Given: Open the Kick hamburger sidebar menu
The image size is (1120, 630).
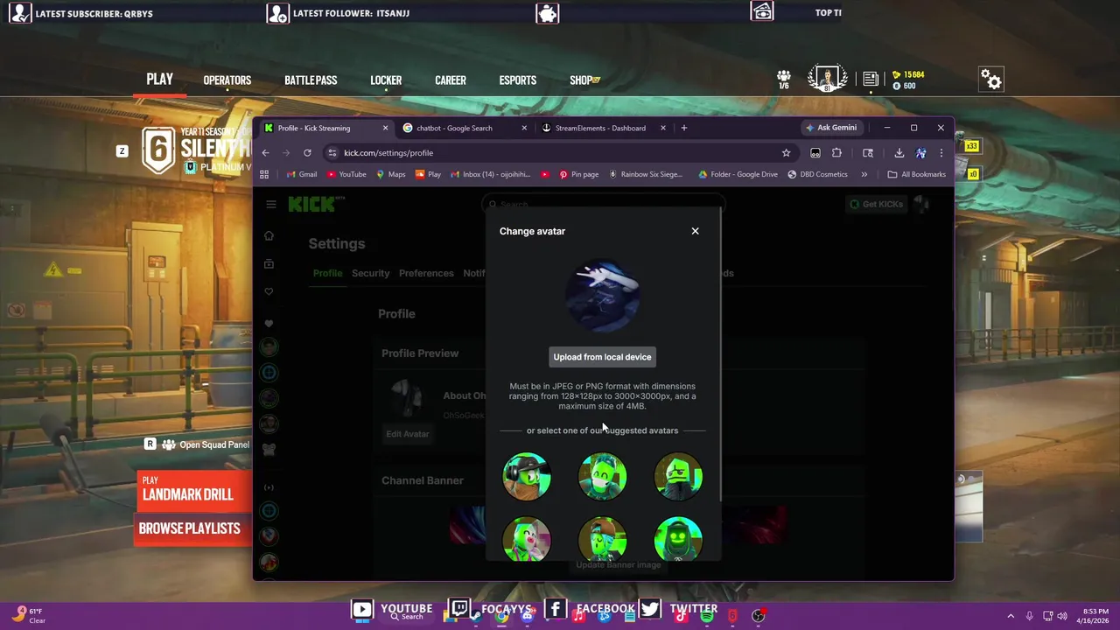Looking at the screenshot, I should pyautogui.click(x=270, y=204).
